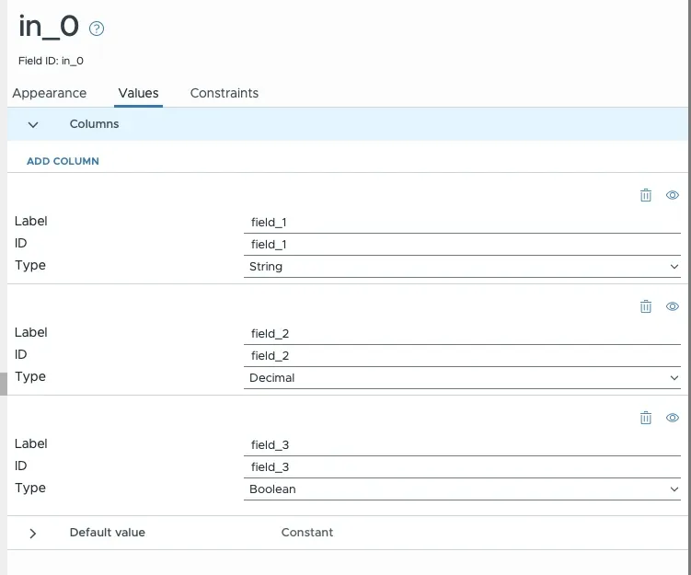This screenshot has width=691, height=575.
Task: Click the ADD COLUMN button
Action: click(63, 161)
